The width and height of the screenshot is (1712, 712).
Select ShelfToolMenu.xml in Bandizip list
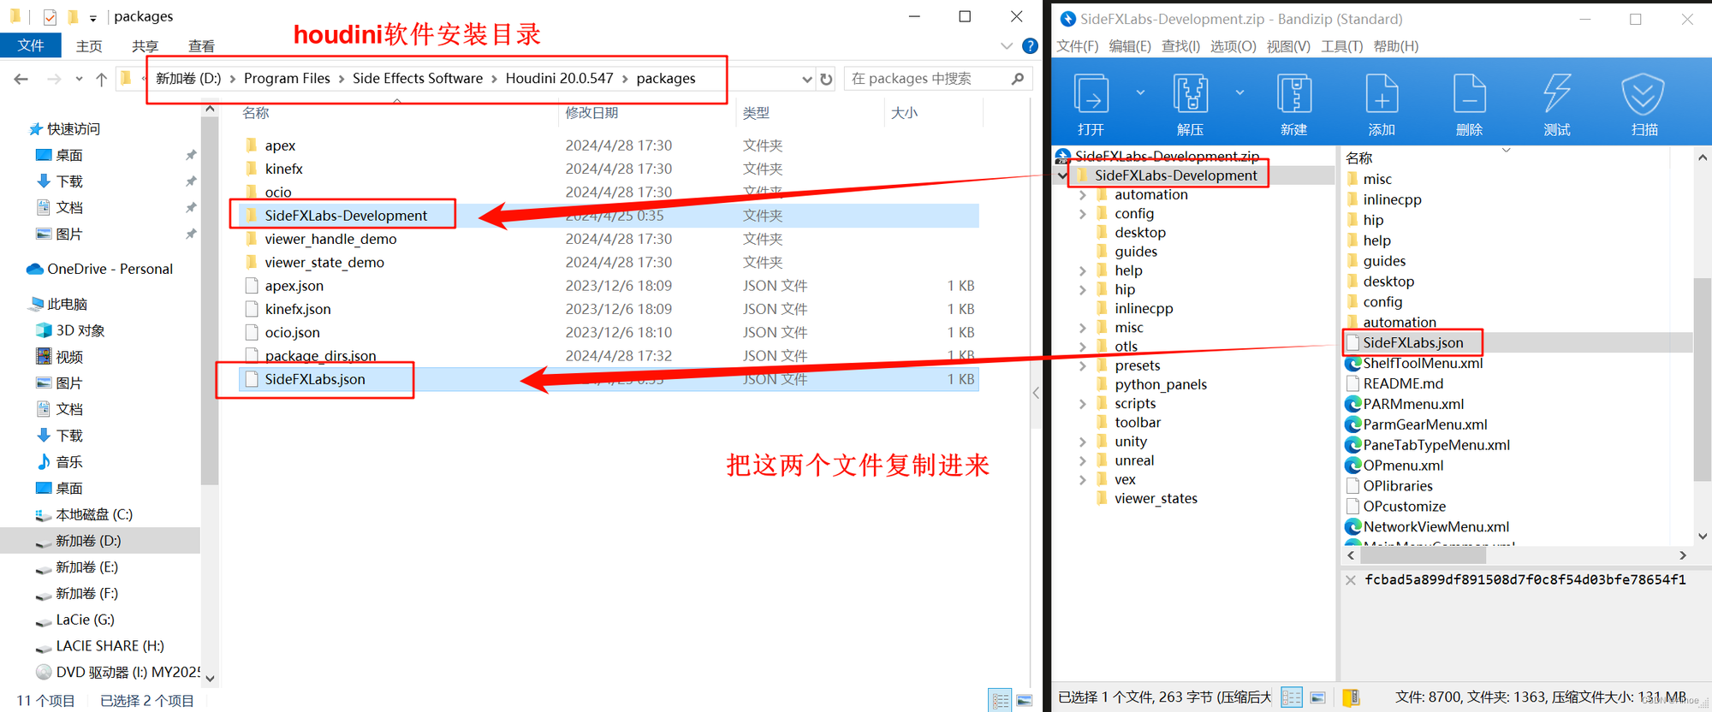pos(1423,363)
